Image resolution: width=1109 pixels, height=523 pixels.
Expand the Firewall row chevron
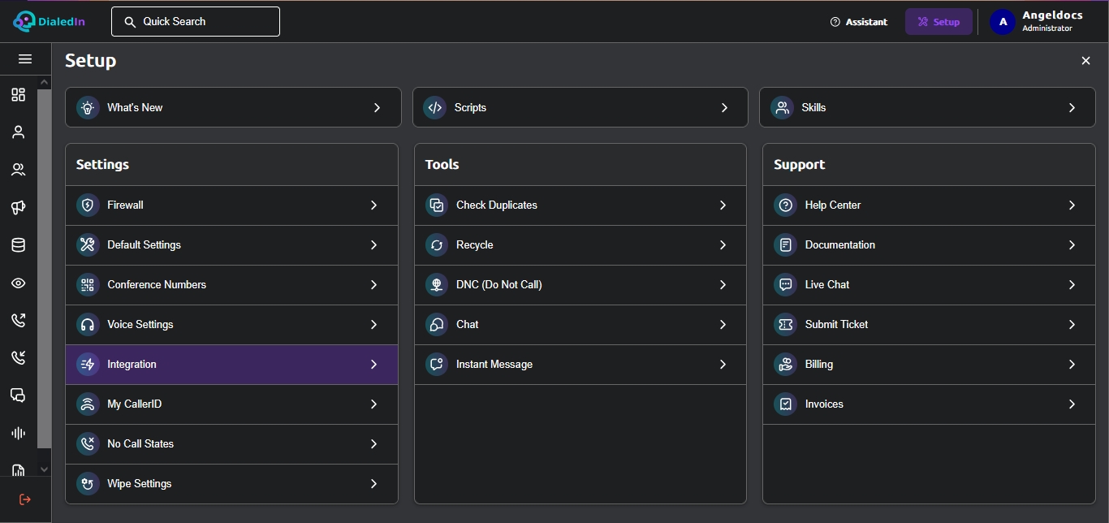point(373,205)
